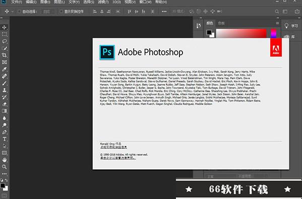The height and width of the screenshot is (199, 302).
Task: Click the search magnifier in options bar
Action: click(x=277, y=12)
